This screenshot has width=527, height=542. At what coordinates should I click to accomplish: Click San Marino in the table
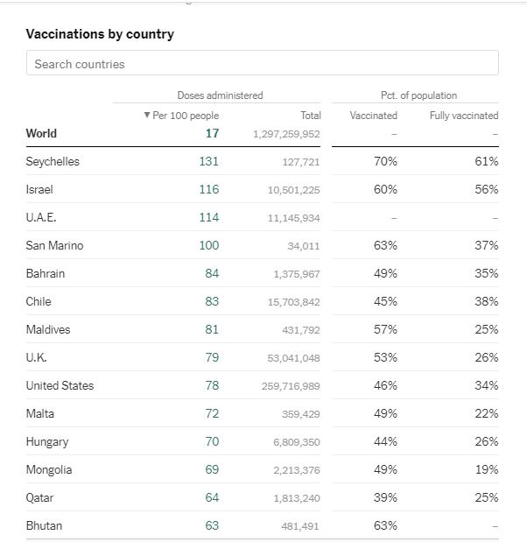[x=54, y=246]
